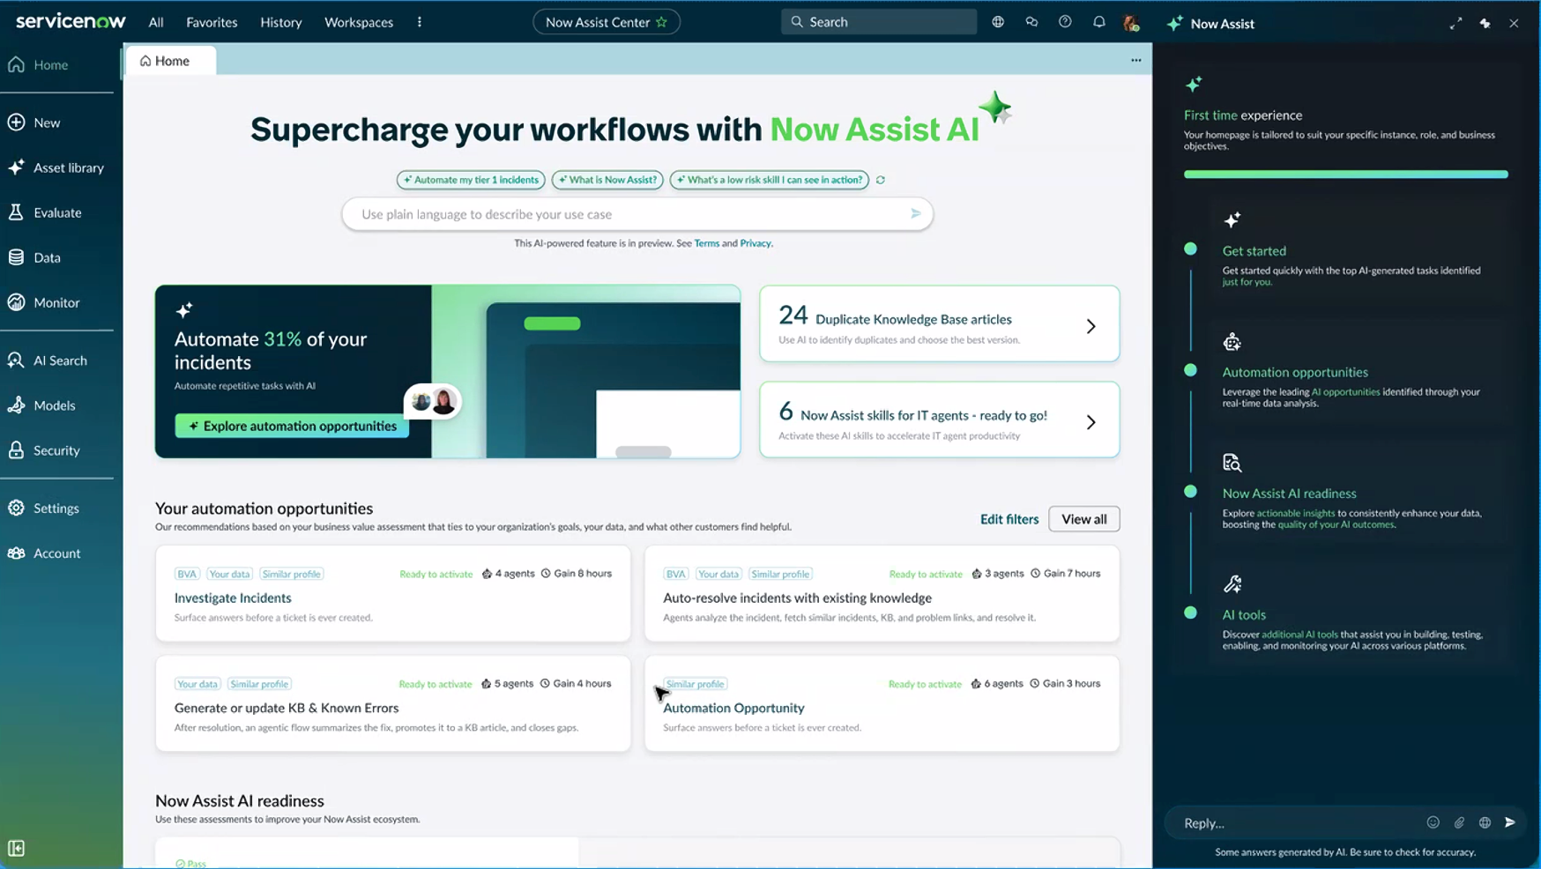
Task: Click the View all button
Action: pyautogui.click(x=1083, y=519)
